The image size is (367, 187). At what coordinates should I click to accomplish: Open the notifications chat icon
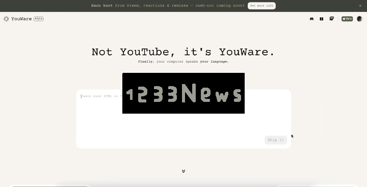(331, 19)
